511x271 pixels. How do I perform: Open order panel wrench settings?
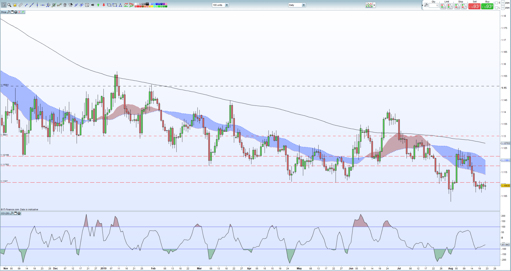tap(426, 5)
